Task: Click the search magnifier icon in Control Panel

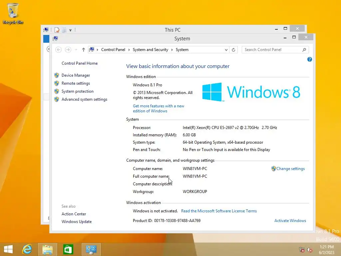Action: (x=304, y=50)
